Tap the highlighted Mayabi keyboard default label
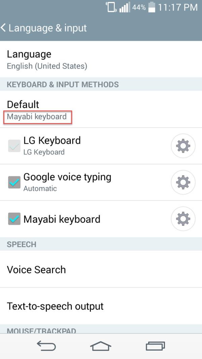This screenshot has width=202, height=359. pyautogui.click(x=36, y=117)
